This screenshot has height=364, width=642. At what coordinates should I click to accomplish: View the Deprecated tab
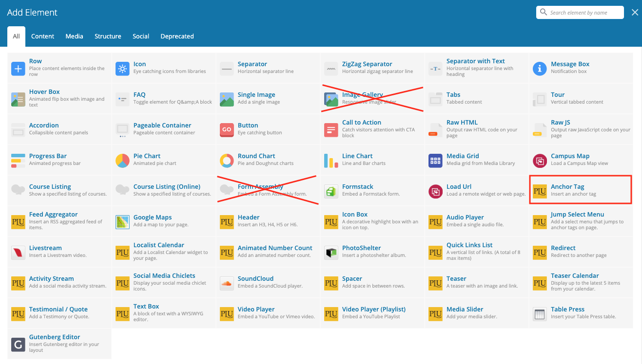[177, 36]
